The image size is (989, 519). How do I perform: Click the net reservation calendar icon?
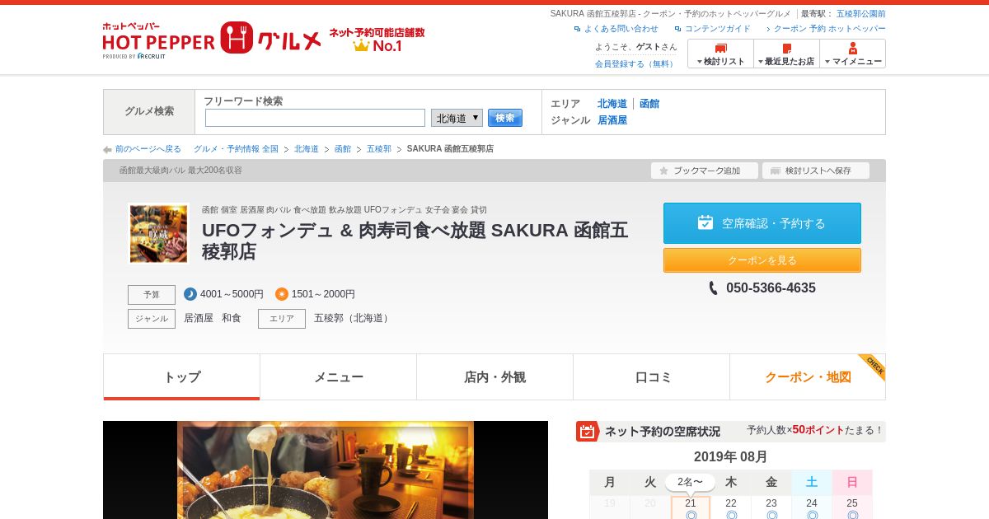coord(587,431)
